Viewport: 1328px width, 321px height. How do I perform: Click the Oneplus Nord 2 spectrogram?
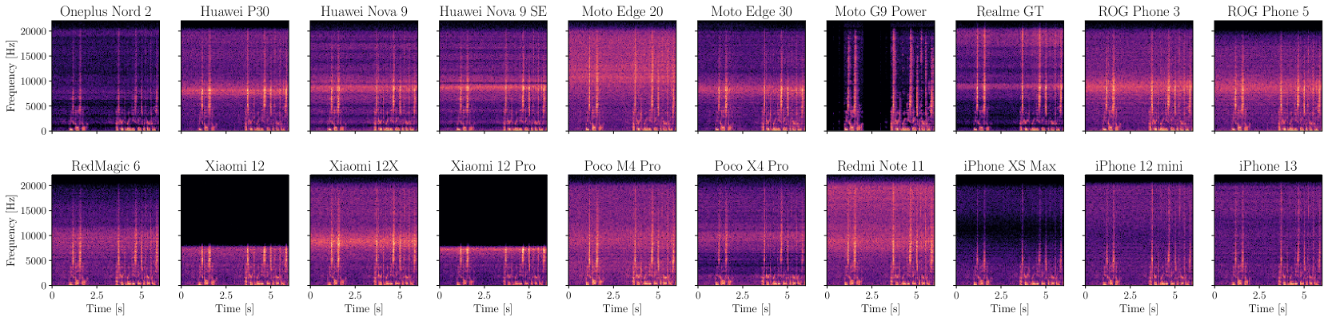point(106,76)
